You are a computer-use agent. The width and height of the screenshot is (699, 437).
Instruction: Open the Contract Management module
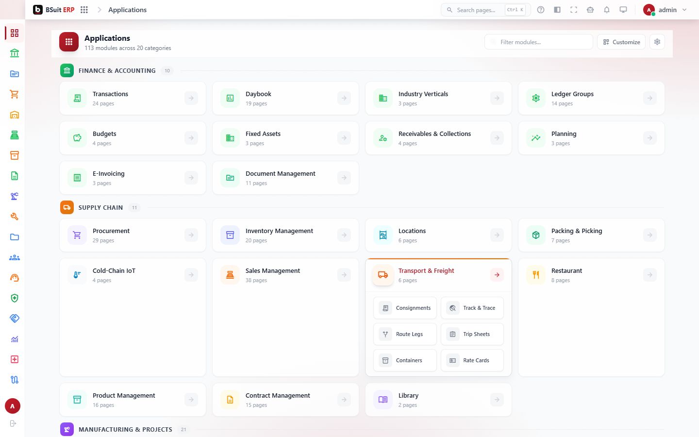pyautogui.click(x=285, y=400)
